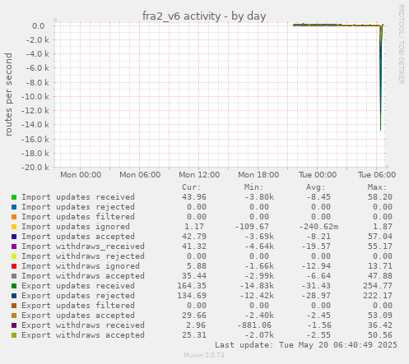This screenshot has width=409, height=364.
Task: Click the -12.42k minimum value
Action: click(257, 296)
